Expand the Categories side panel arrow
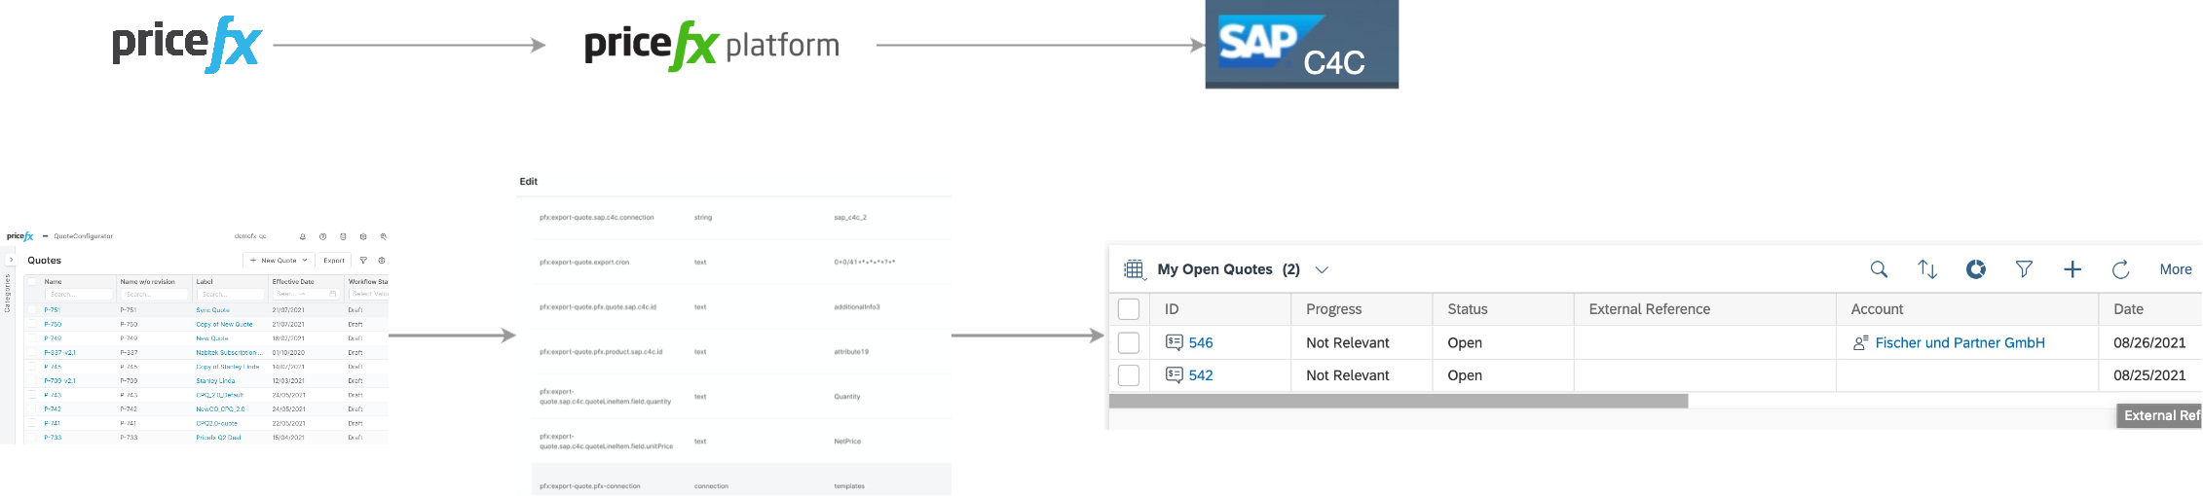 tap(12, 260)
